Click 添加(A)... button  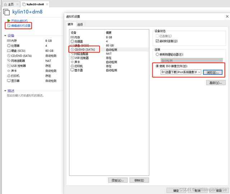tap(118, 180)
